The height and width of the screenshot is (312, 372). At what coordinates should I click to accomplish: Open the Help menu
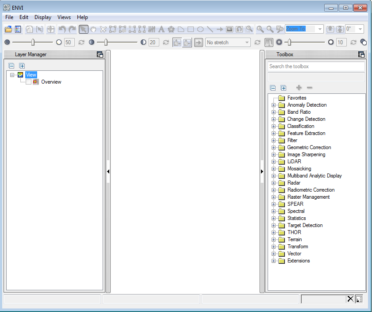pos(82,17)
